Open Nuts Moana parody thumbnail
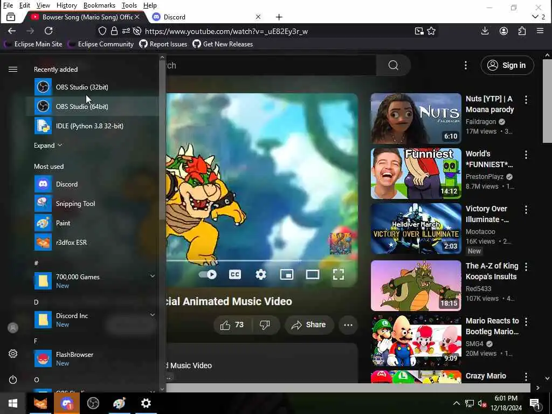Image resolution: width=552 pixels, height=414 pixels. (x=416, y=118)
